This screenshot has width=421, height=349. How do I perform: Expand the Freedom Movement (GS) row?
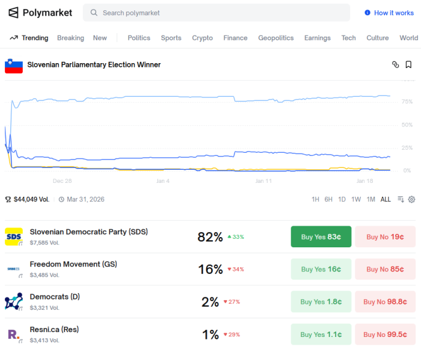[x=210, y=269]
